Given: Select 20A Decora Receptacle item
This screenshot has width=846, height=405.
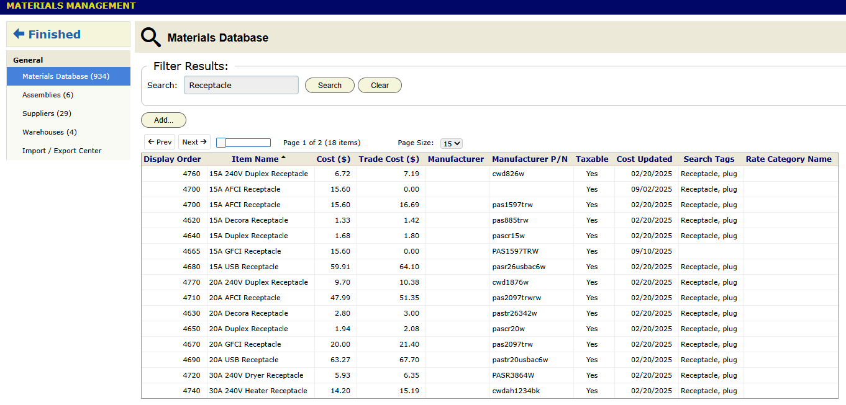Looking at the screenshot, I should click(x=248, y=313).
